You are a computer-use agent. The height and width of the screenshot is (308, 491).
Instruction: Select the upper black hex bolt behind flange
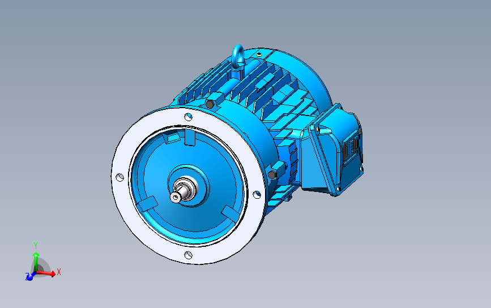pos(210,104)
